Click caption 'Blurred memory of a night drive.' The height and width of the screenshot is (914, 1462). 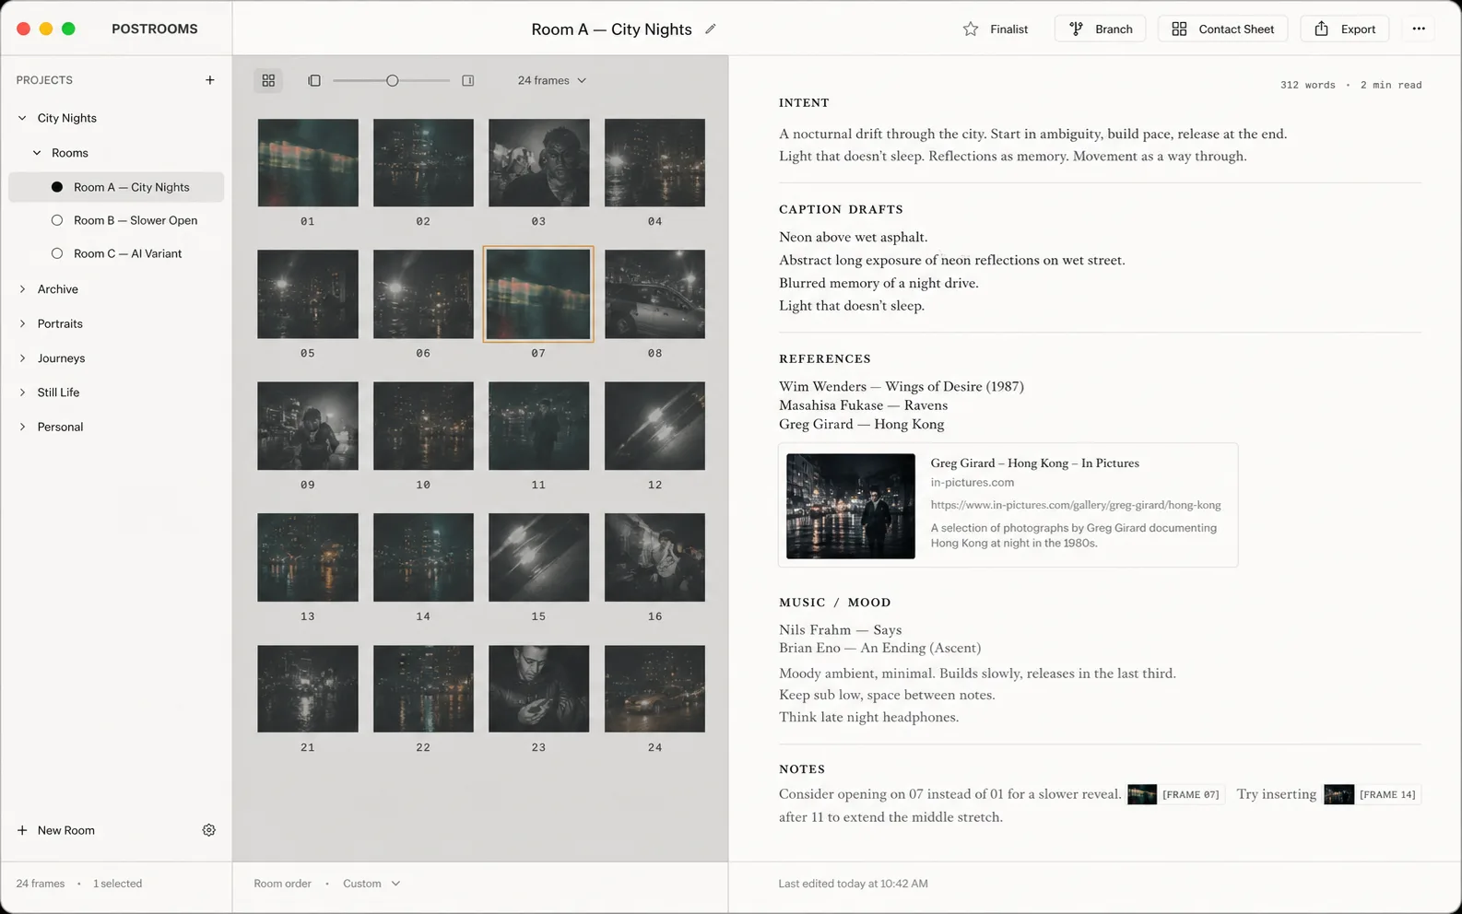coord(878,284)
